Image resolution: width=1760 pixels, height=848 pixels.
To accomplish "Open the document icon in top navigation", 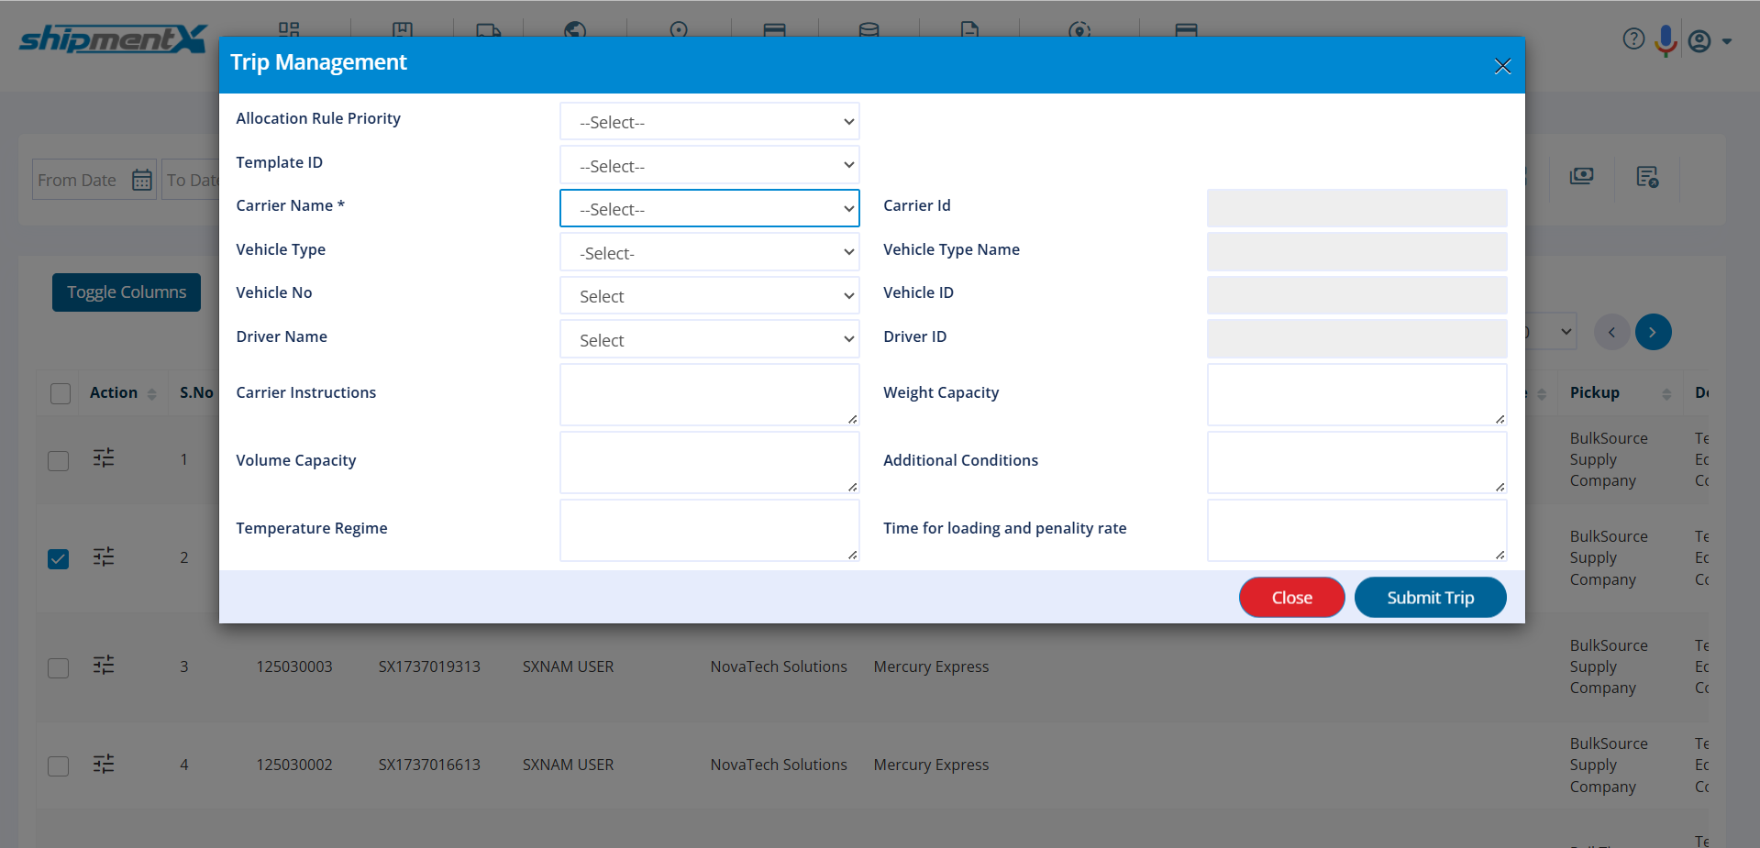I will point(969,29).
